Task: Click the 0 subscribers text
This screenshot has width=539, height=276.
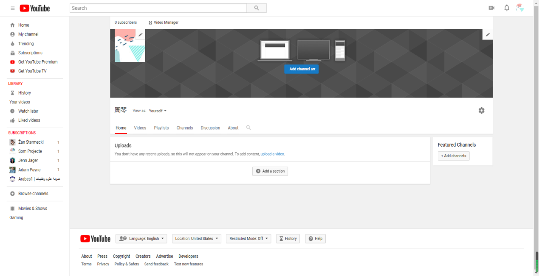Action: (x=126, y=22)
